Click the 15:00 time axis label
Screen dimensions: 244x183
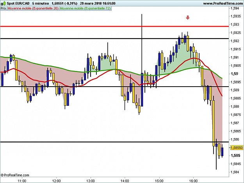click(159, 181)
